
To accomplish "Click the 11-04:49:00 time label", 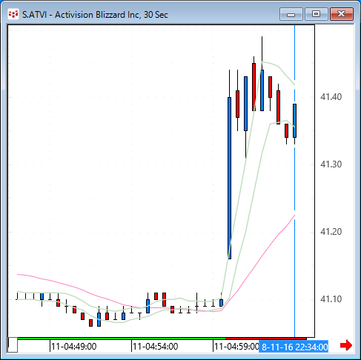I will pyautogui.click(x=74, y=347).
